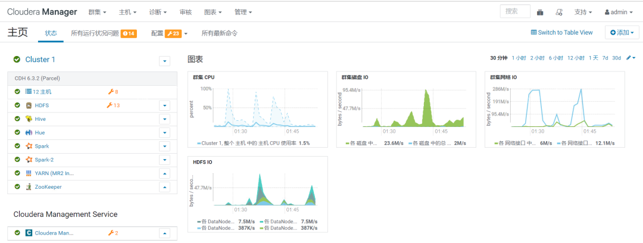Open the Hive row actions dropdown
This screenshot has width=643, height=243.
click(x=164, y=119)
